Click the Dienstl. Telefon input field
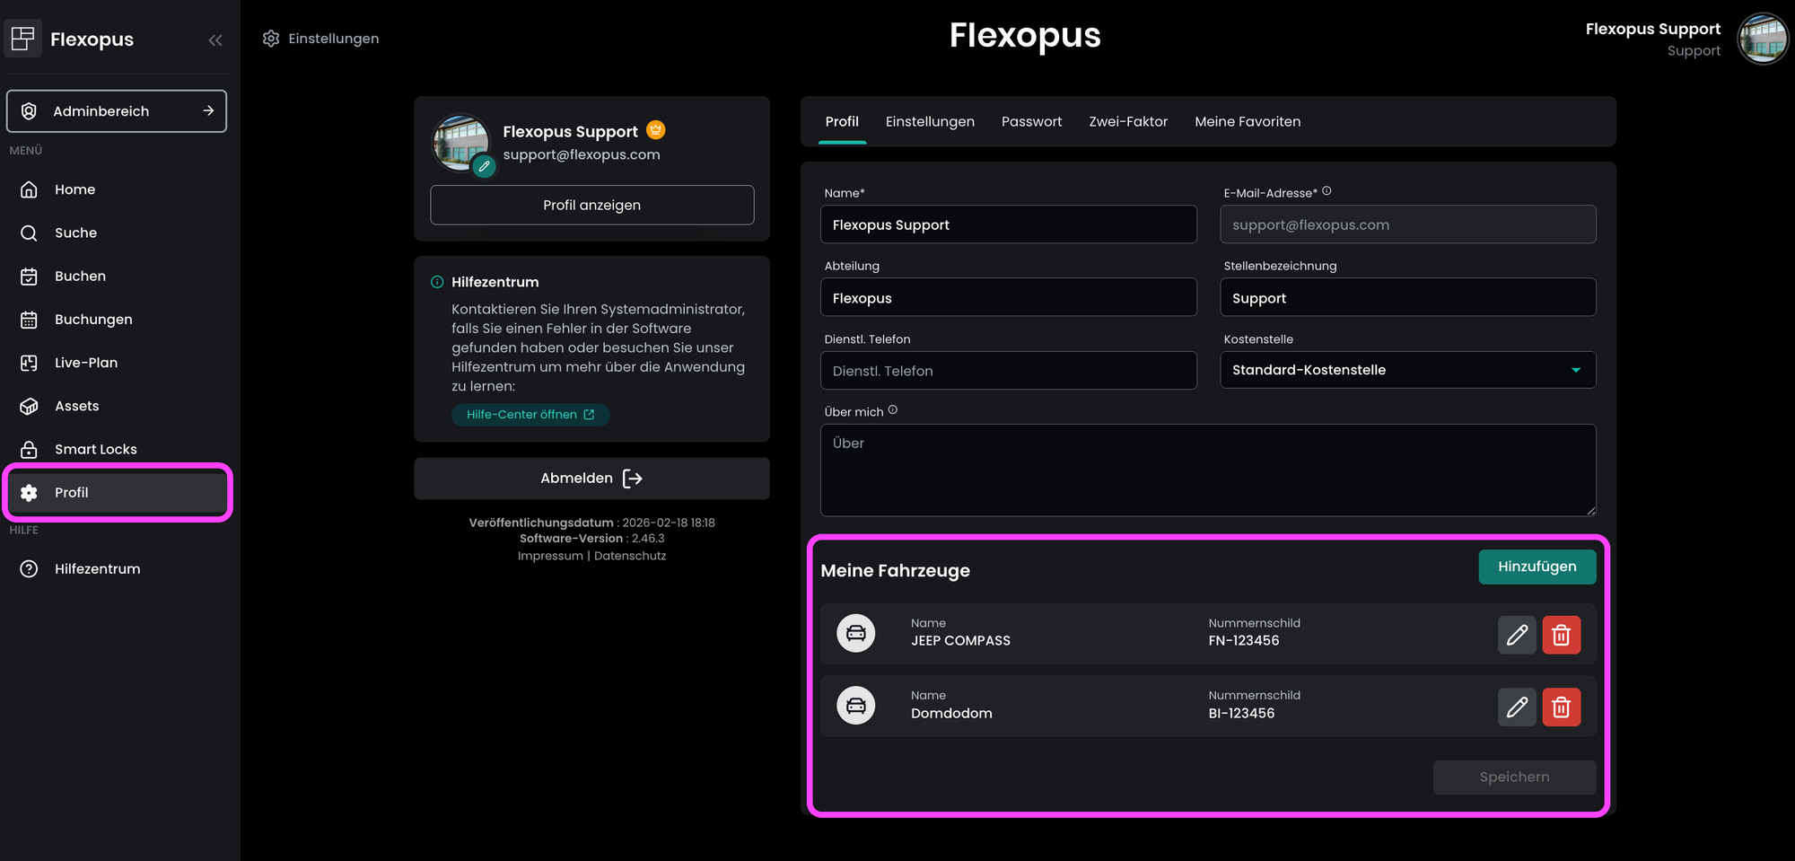The image size is (1795, 861). click(1008, 371)
